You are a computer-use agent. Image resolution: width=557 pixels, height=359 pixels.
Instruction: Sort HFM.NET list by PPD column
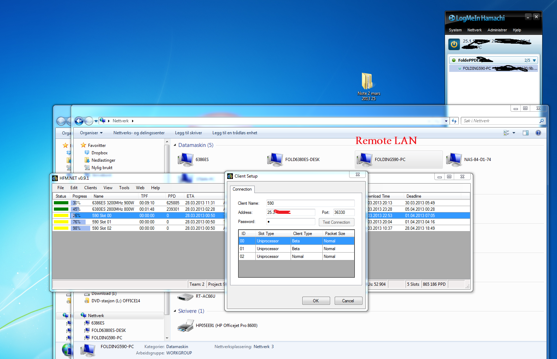coord(174,196)
